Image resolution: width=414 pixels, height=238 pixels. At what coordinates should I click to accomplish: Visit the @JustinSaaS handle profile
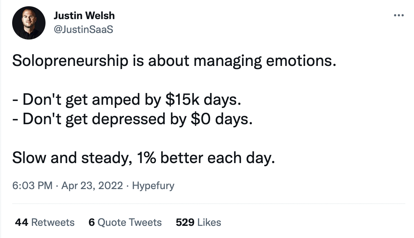83,30
